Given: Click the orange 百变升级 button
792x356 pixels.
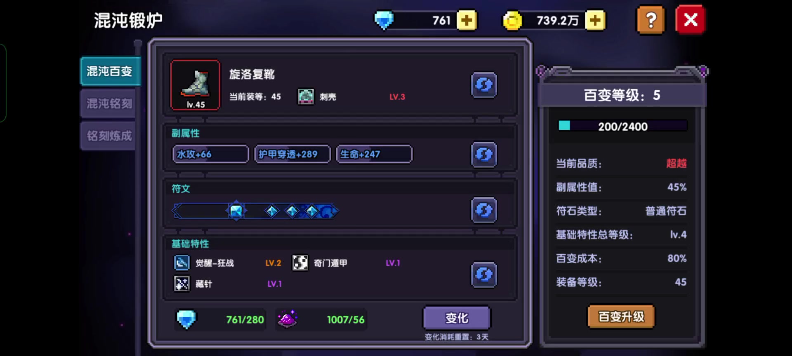Looking at the screenshot, I should pyautogui.click(x=621, y=316).
